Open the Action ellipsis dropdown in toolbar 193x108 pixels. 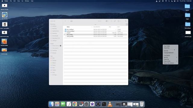pos(119,21)
